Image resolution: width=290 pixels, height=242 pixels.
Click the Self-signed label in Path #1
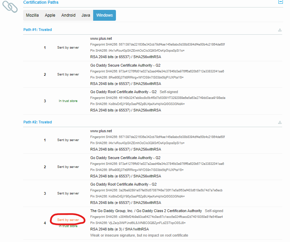pyautogui.click(x=169, y=92)
